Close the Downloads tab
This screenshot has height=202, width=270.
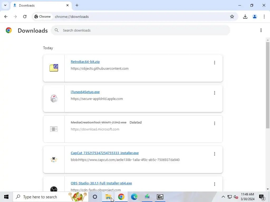pos(67,5)
